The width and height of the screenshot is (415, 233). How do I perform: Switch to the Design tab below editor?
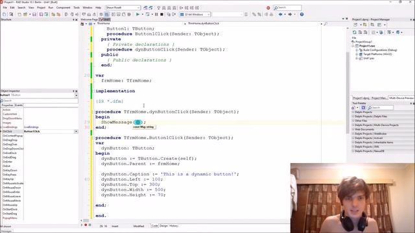163,226
